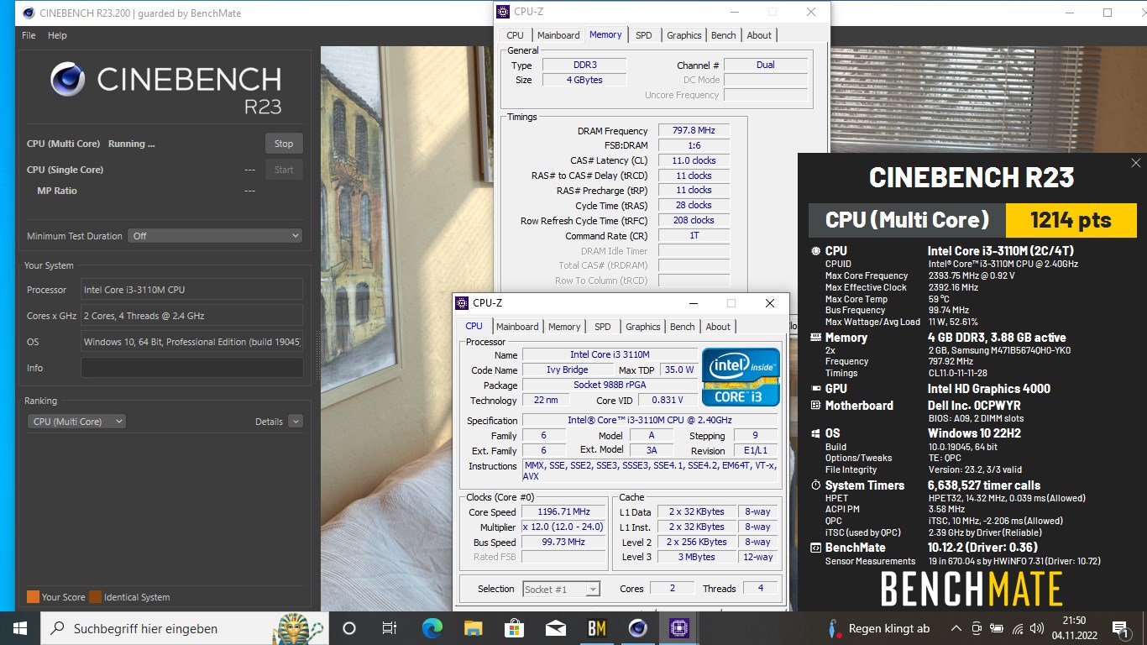Open the File menu in Cinebench
This screenshot has height=645, width=1147.
[x=29, y=35]
